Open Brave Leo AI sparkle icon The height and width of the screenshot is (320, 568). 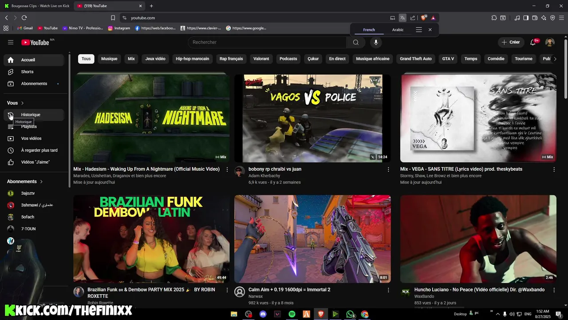pos(544,18)
